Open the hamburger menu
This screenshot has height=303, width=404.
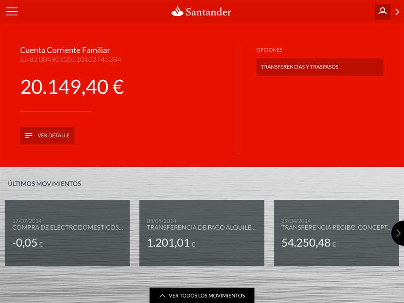tap(12, 12)
